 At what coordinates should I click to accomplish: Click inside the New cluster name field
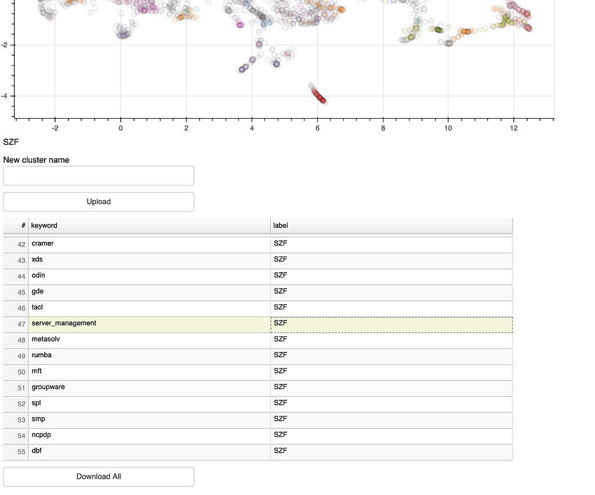[98, 176]
